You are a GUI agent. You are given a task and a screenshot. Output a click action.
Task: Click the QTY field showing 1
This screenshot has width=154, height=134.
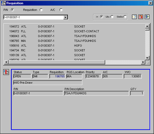point(137,93)
